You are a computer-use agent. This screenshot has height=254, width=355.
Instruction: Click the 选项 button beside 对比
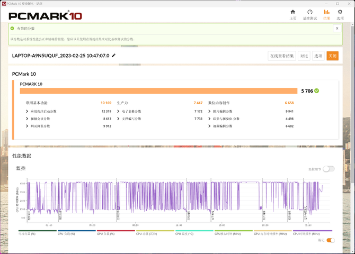pyautogui.click(x=318, y=56)
